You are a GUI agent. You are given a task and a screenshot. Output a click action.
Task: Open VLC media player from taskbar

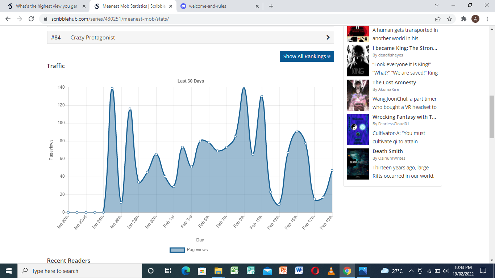(331, 271)
